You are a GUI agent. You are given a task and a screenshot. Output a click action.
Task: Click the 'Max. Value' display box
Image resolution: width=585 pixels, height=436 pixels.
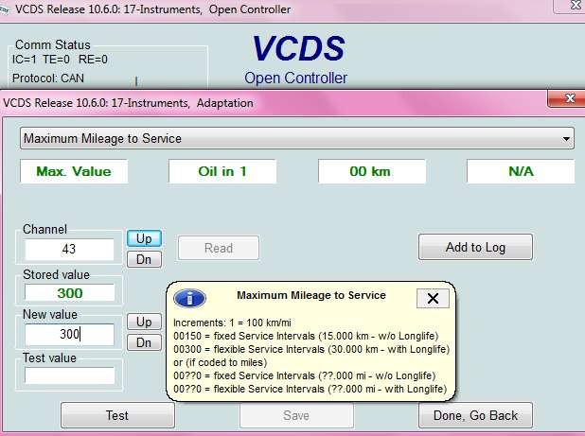(x=74, y=171)
